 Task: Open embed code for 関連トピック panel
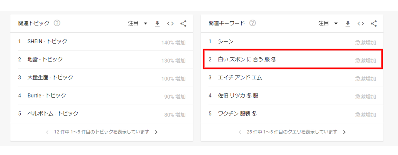coord(170,24)
